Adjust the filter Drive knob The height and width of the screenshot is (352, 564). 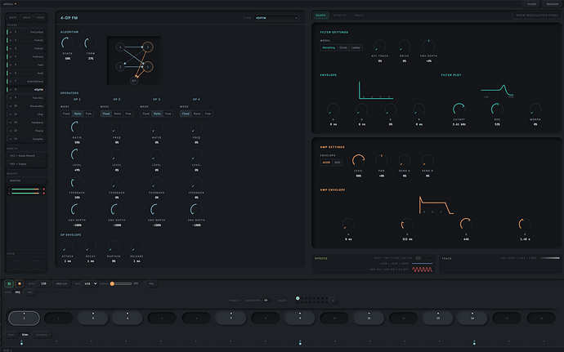(405, 46)
